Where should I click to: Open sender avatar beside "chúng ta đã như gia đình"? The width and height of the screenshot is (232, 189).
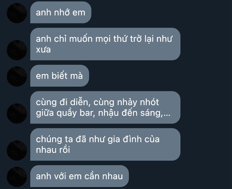tap(17, 151)
